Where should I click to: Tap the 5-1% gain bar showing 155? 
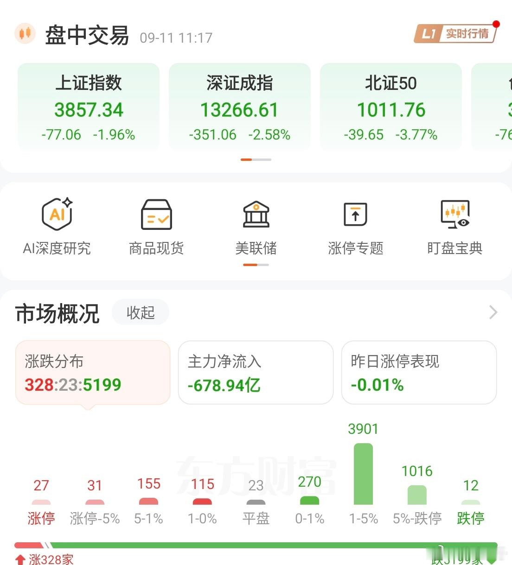point(148,501)
